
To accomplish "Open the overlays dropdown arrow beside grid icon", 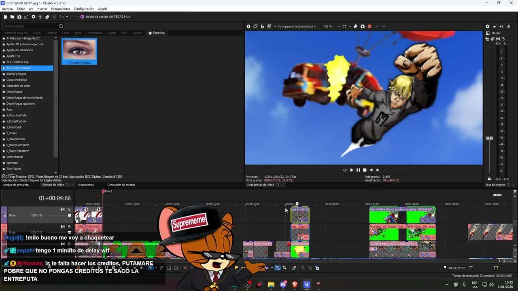I will 350,26.
